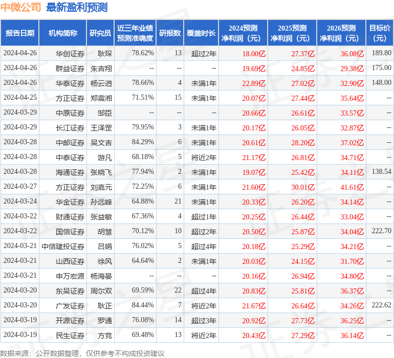Select researcher 刘嘉元 cell

101,187
